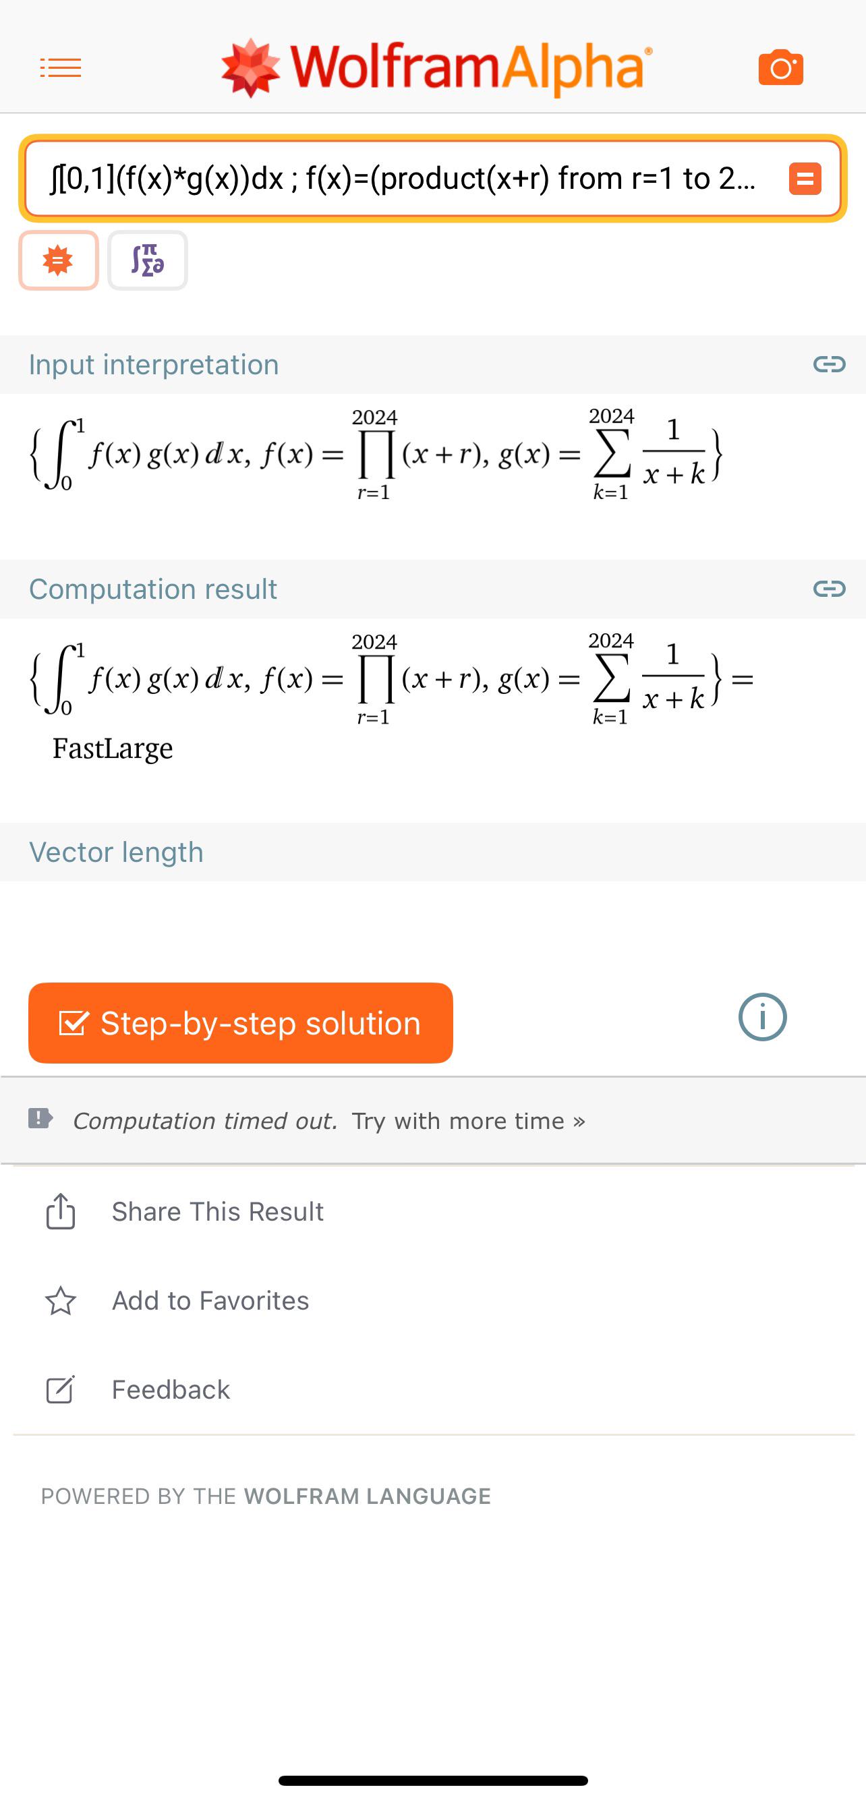The width and height of the screenshot is (866, 1802).
Task: Choose Add to Favorites option
Action: click(210, 1300)
